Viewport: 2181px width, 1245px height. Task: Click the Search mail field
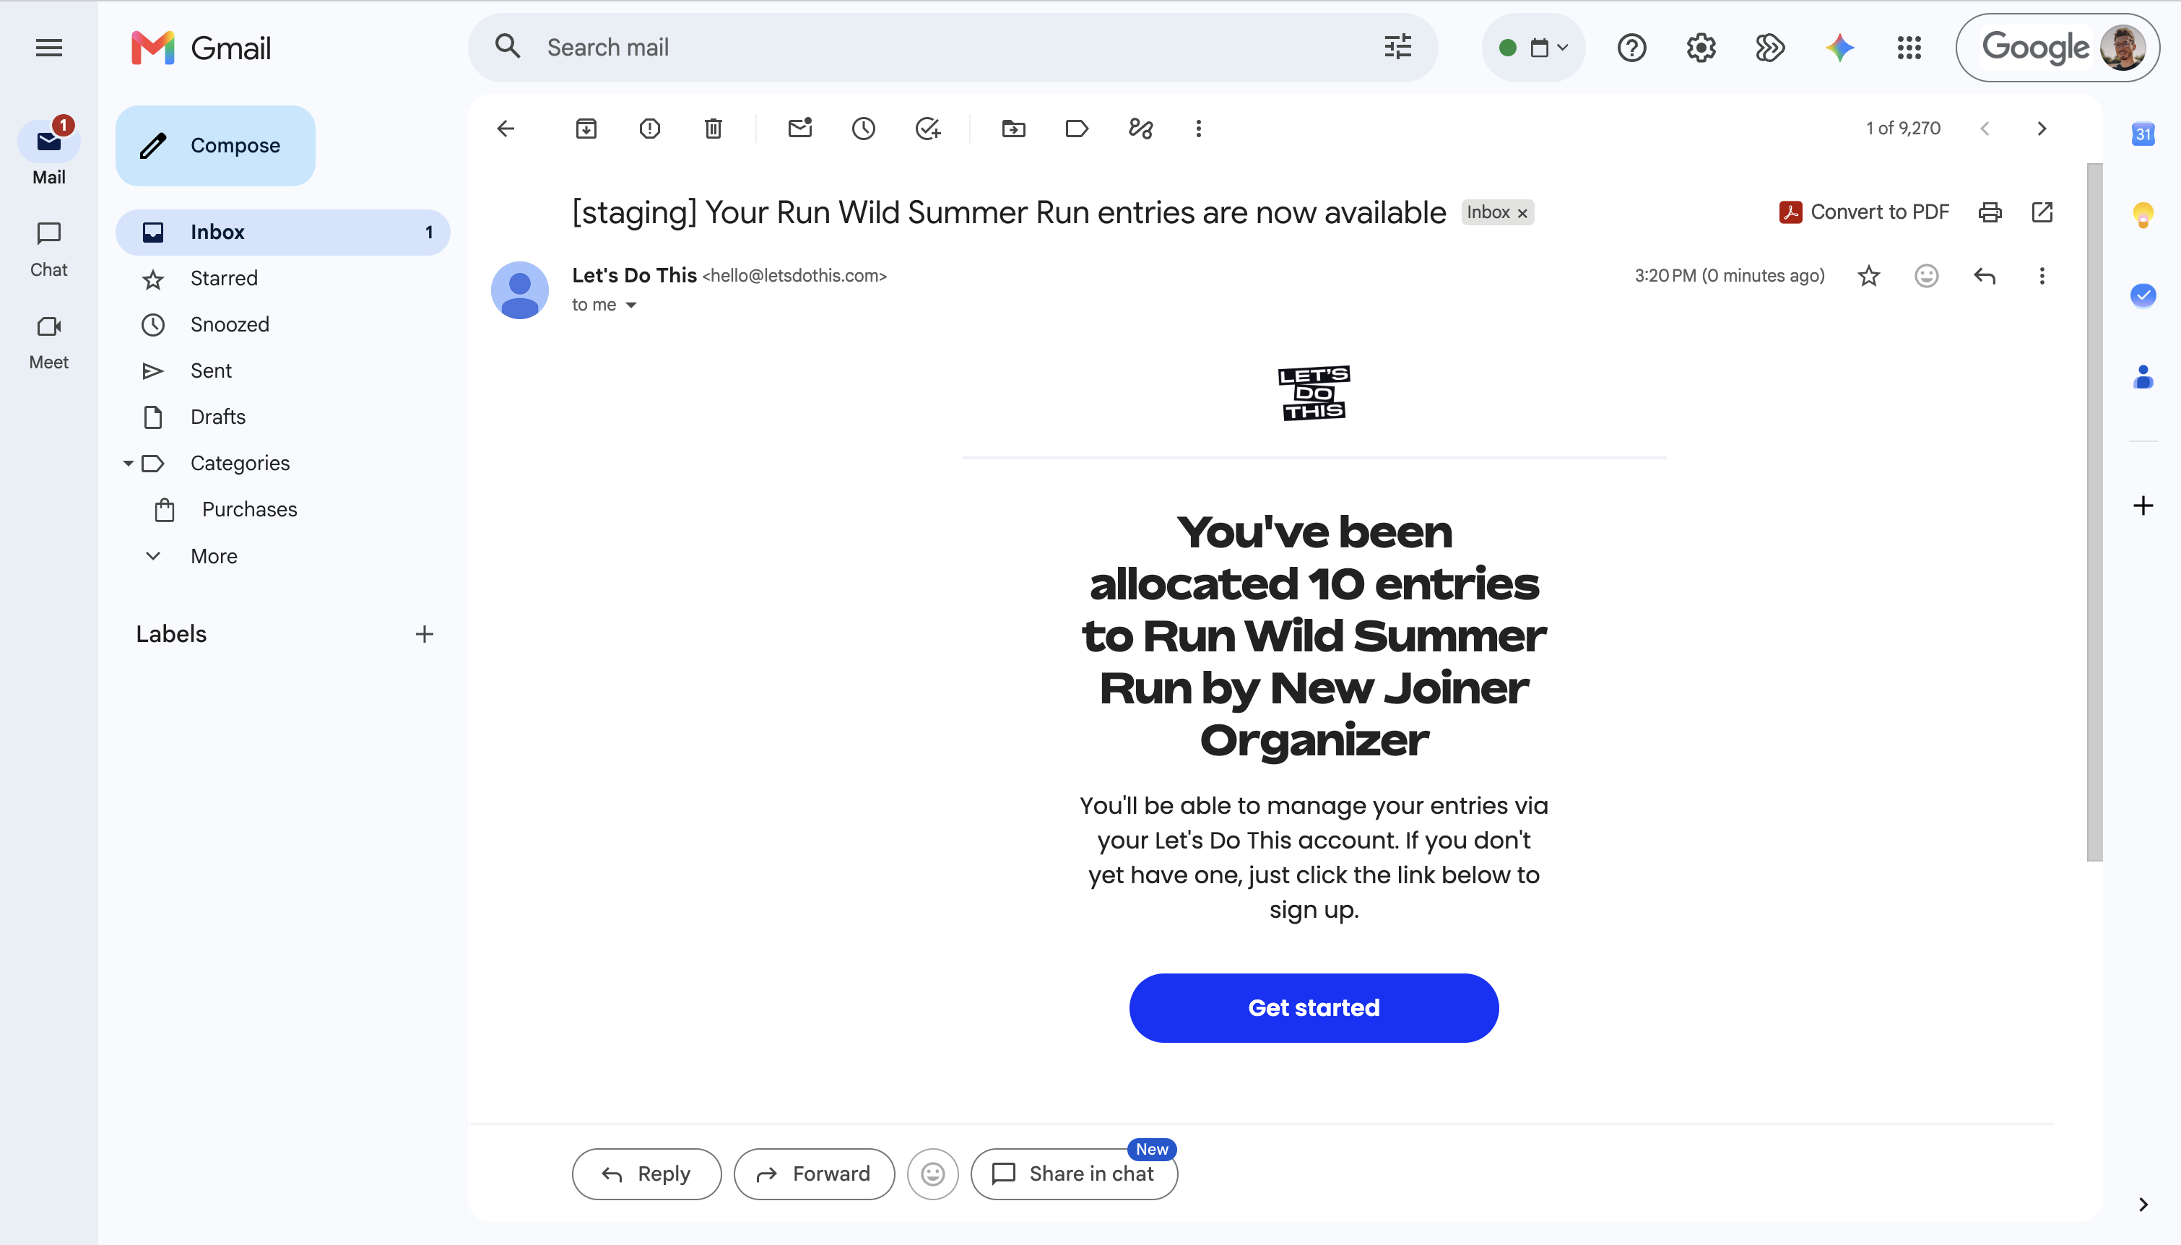tap(953, 47)
